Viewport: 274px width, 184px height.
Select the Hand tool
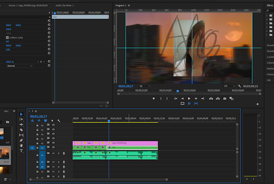point(21,145)
